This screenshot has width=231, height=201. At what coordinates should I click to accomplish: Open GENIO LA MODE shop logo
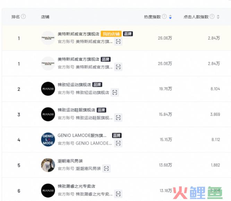point(48,140)
